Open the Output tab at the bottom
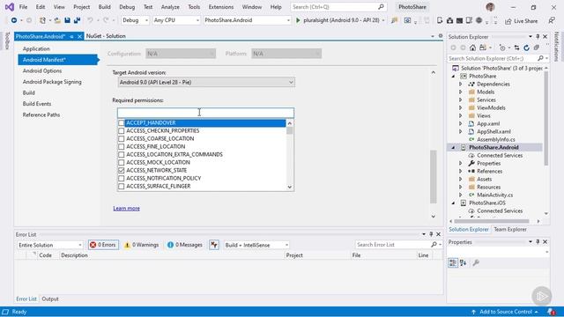Image resolution: width=564 pixels, height=317 pixels. (x=50, y=299)
